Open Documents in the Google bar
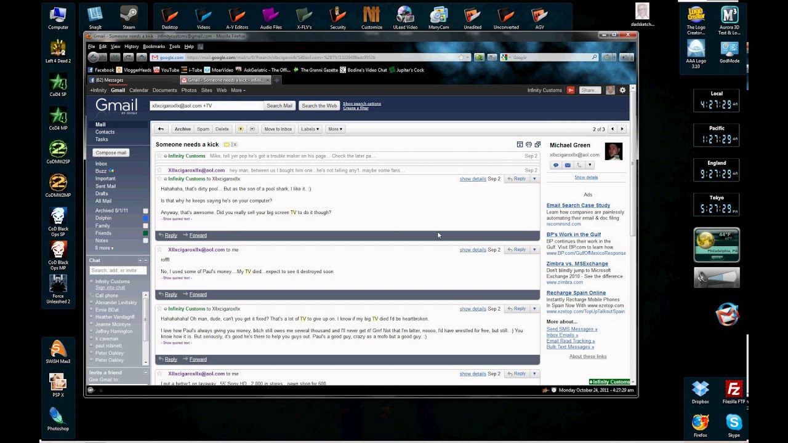This screenshot has width=788, height=443. (164, 90)
